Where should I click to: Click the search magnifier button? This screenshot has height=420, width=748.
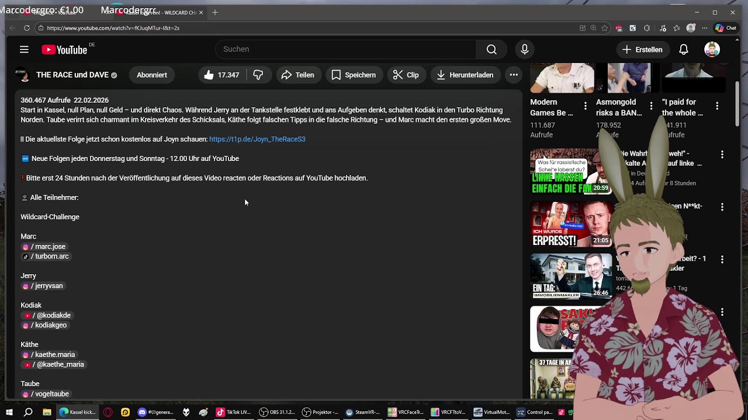click(491, 50)
